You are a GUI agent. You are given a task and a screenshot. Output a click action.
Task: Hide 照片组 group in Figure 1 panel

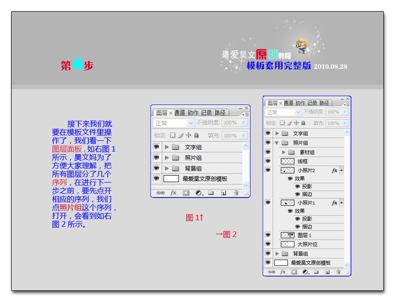(157, 158)
